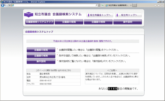The width and height of the screenshot is (165, 101).
Task: Click the home icon in browser toolbar
Action: [x=155, y=5]
